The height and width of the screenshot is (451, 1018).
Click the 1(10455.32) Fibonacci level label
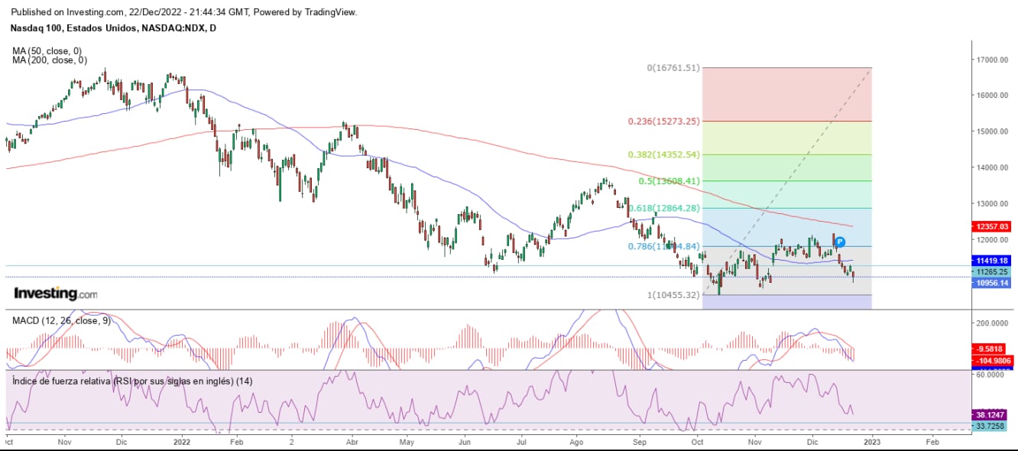click(x=673, y=295)
